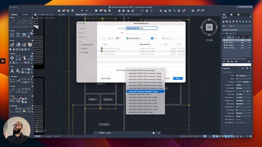
Task: Open Unsaved Layer State dropdown
Action: [237, 30]
